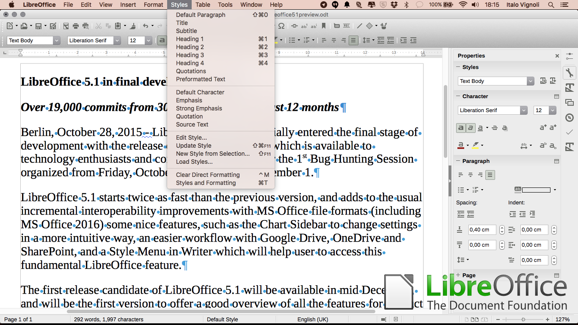The image size is (578, 325).
Task: Select Preformatted Text style entry
Action: 221,79
